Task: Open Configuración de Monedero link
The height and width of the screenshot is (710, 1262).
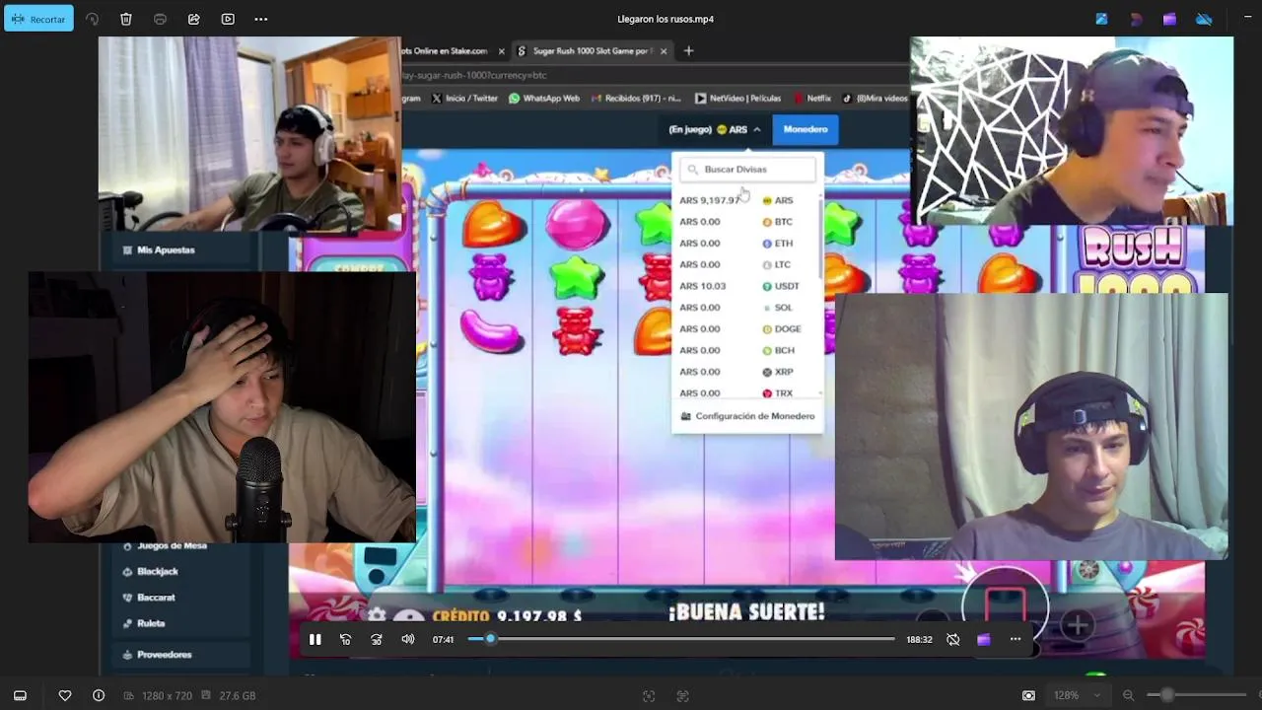Action: click(748, 416)
